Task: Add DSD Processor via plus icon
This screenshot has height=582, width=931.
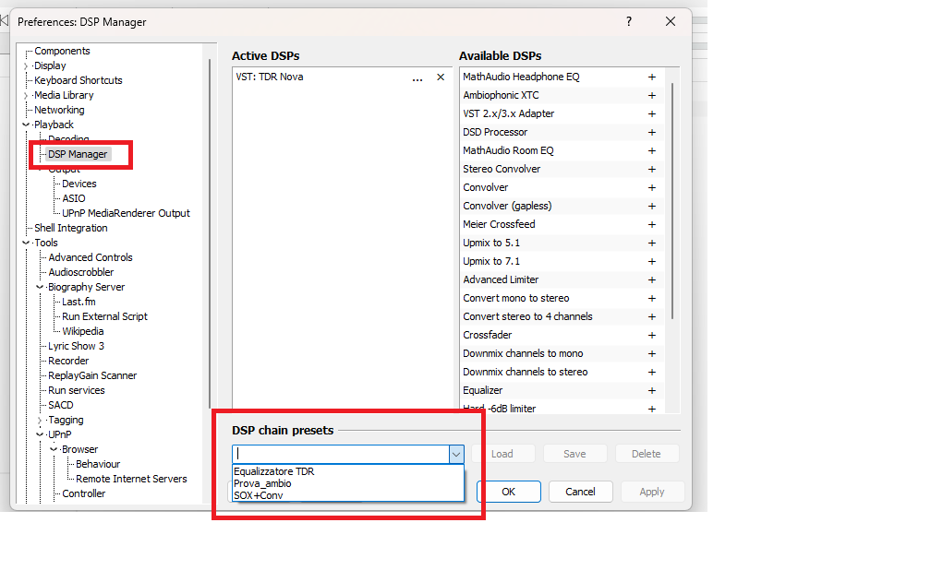Action: tap(651, 132)
